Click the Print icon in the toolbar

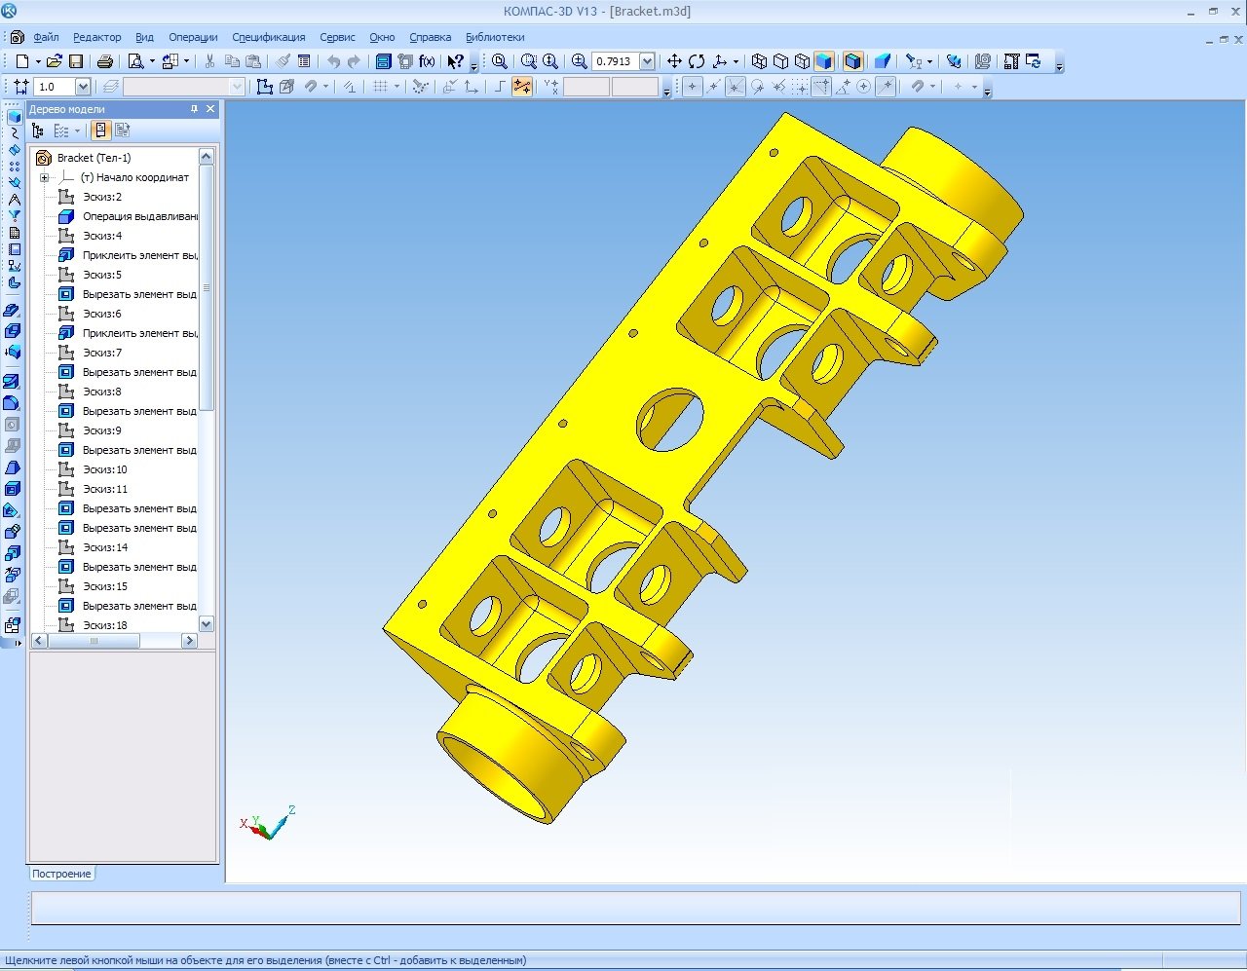point(104,61)
